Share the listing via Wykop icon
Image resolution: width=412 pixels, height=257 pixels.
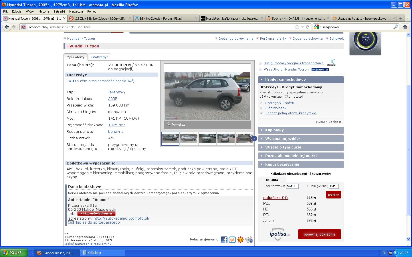pos(232,240)
